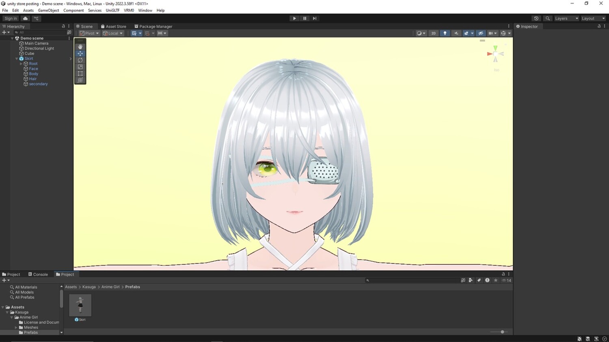
Task: Toggle grid snapping button
Action: 134,33
